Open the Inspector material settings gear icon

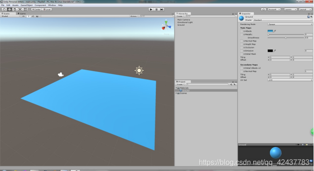tap(311, 17)
